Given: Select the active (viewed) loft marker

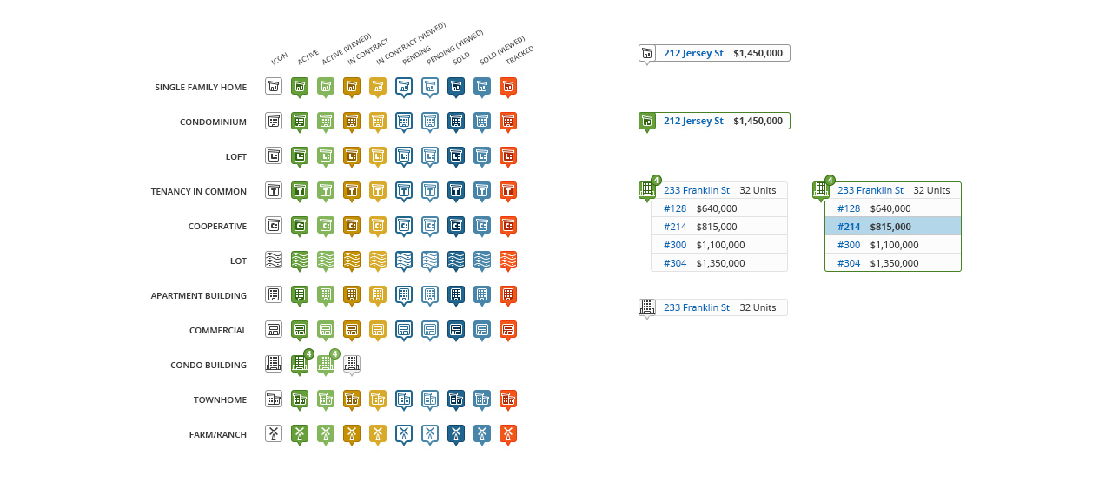Looking at the screenshot, I should (x=326, y=155).
